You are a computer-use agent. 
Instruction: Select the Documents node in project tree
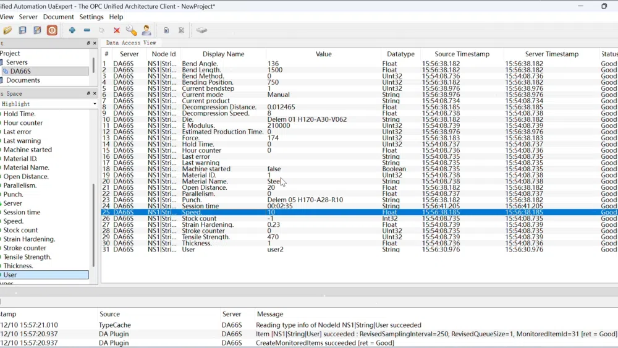coord(23,80)
